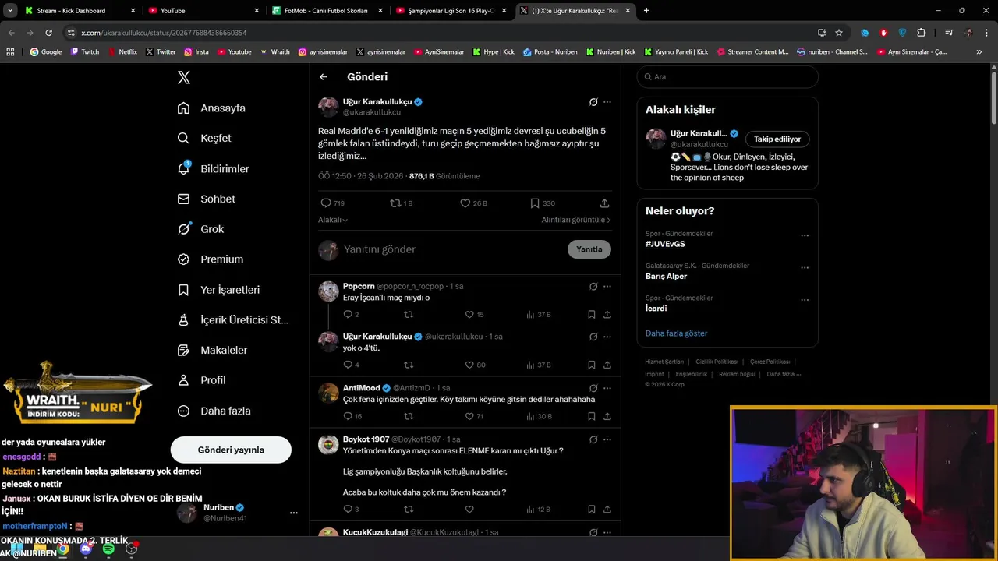Click Grok icon on Boykot 1907's reply
This screenshot has height=561, width=998.
coord(593,439)
